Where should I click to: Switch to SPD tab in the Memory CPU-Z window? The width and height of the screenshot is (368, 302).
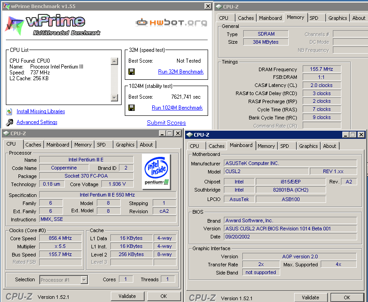pos(314,18)
